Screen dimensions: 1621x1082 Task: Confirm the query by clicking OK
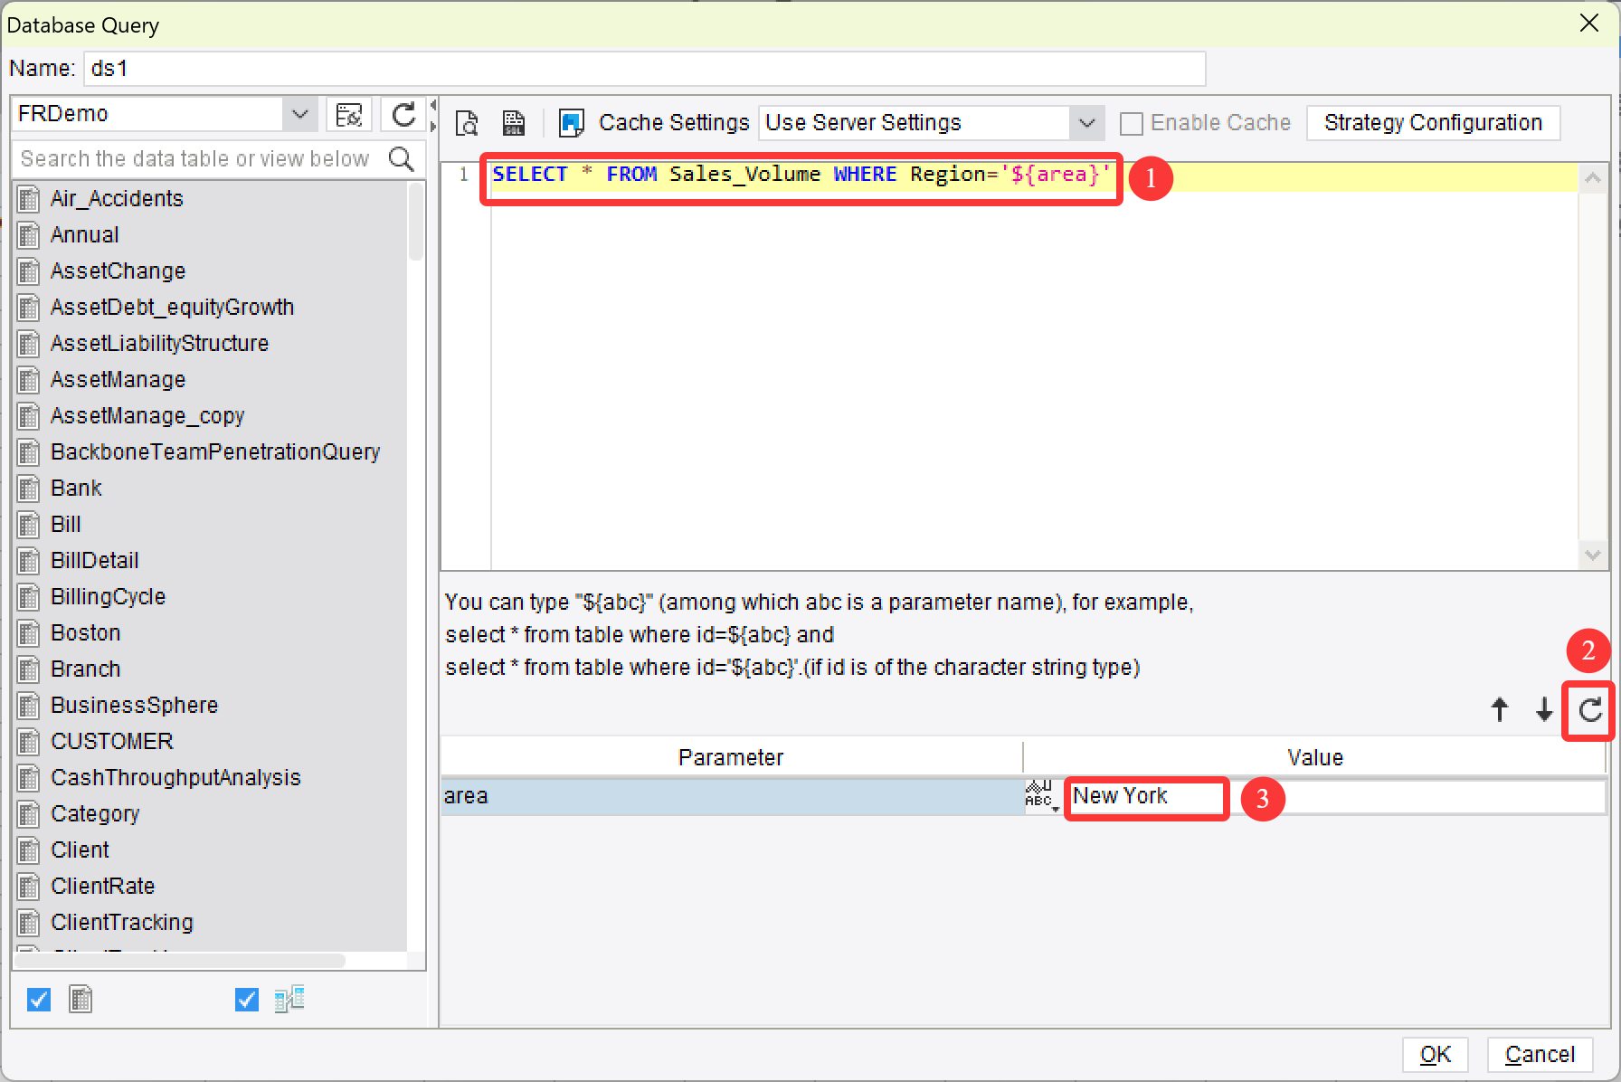[1436, 1054]
